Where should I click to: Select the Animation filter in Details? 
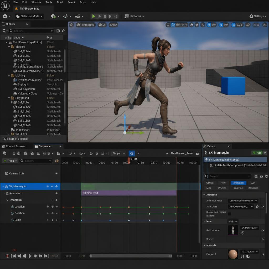pos(239,183)
